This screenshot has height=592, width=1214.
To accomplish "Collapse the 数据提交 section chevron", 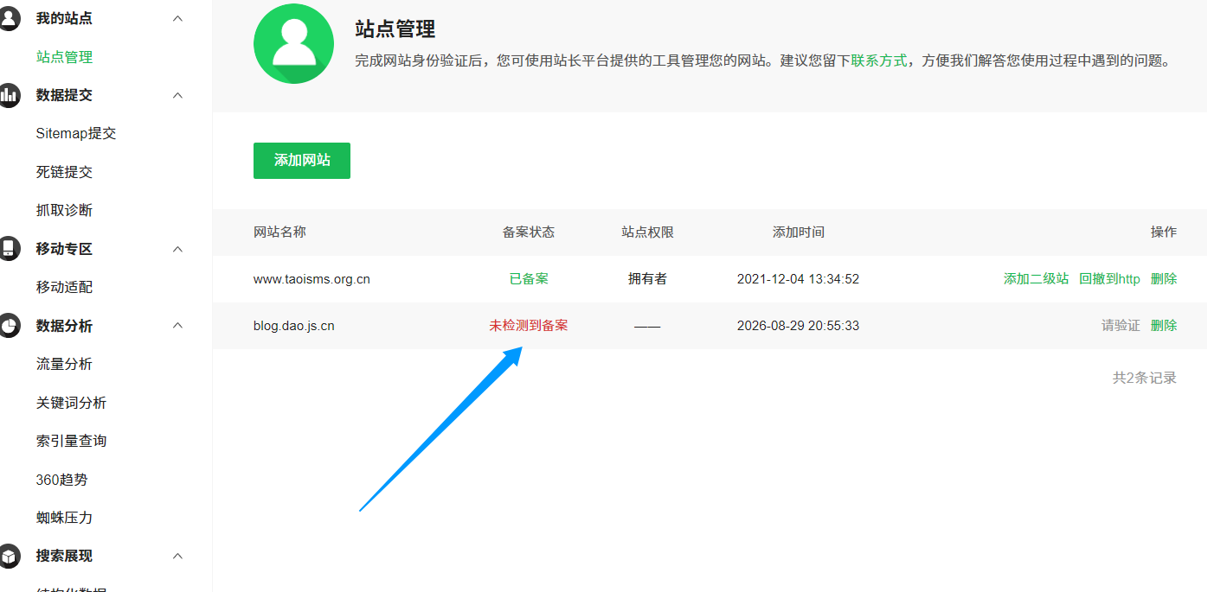I will tap(178, 95).
